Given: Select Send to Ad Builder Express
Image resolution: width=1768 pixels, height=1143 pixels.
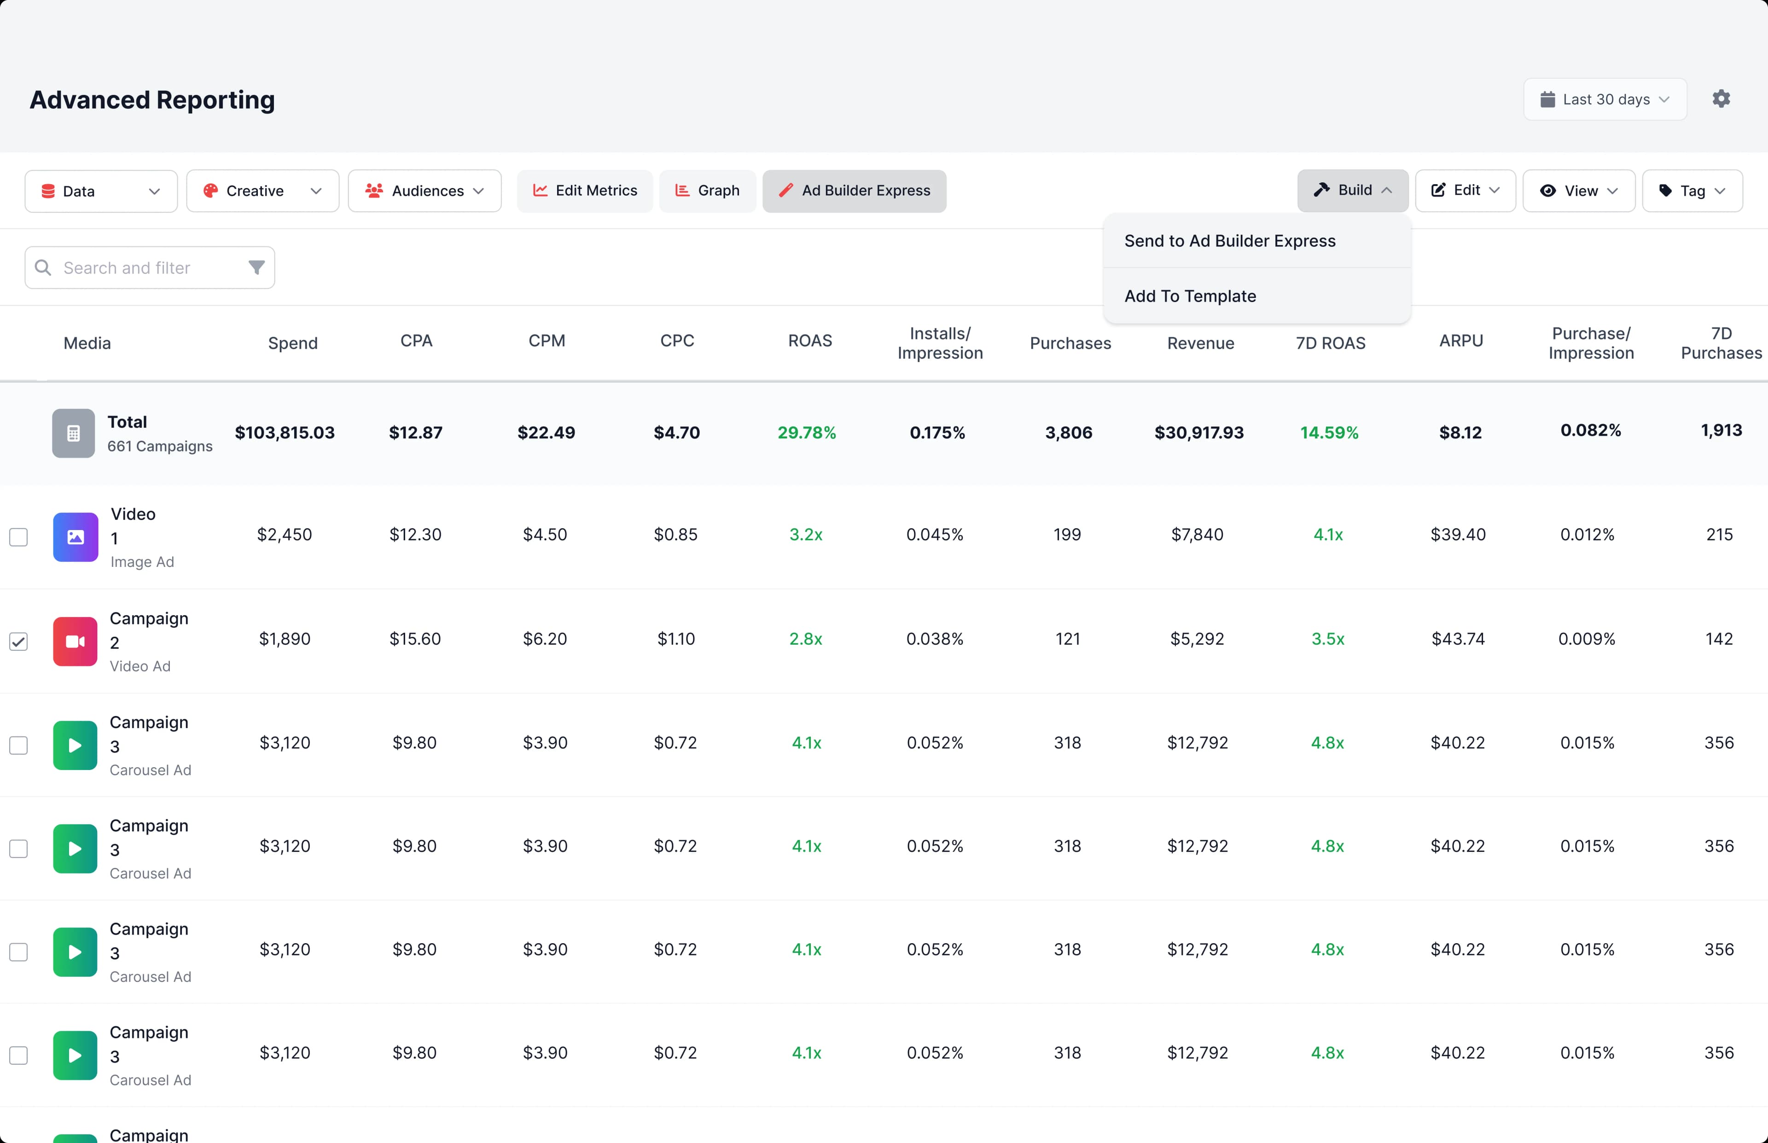Looking at the screenshot, I should [x=1229, y=240].
